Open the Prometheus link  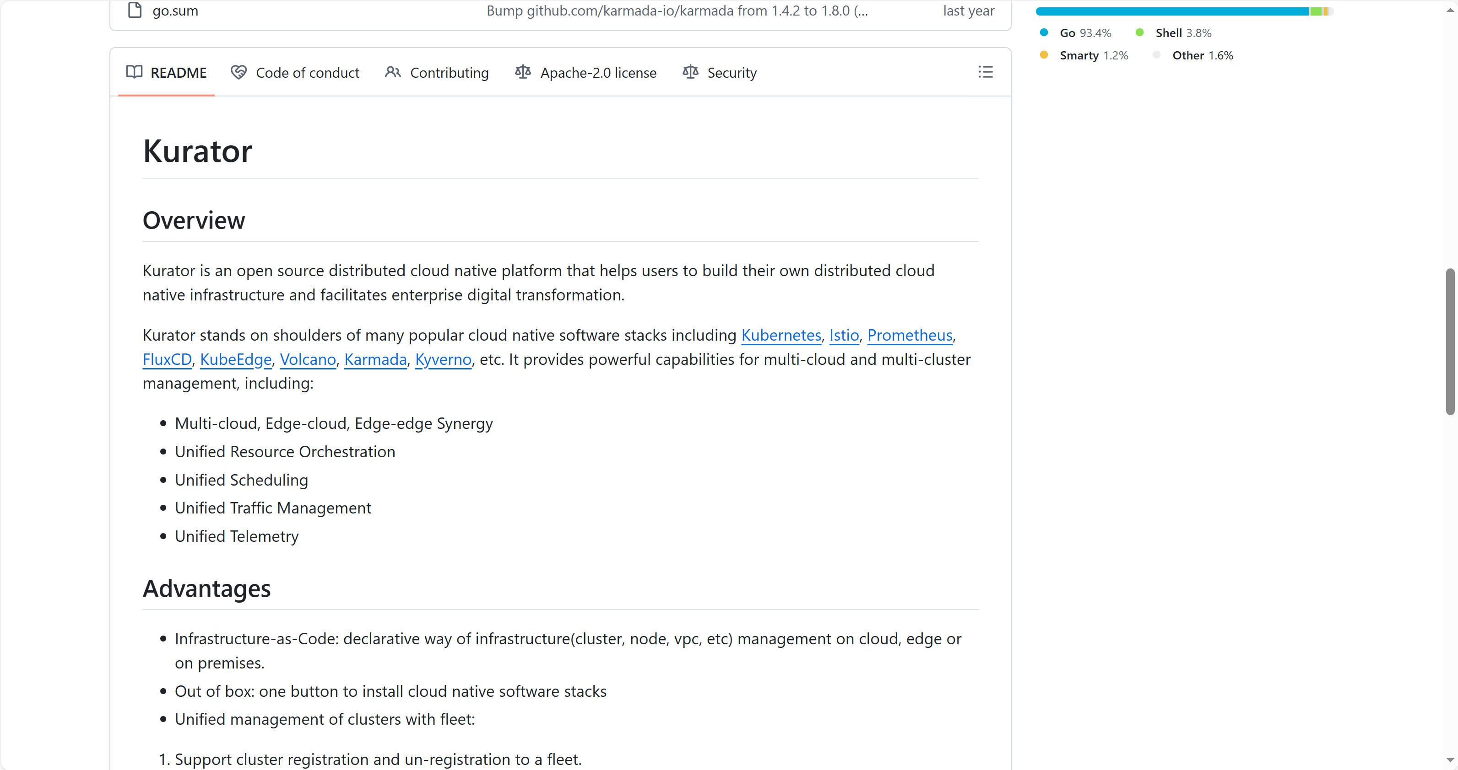pyautogui.click(x=910, y=335)
